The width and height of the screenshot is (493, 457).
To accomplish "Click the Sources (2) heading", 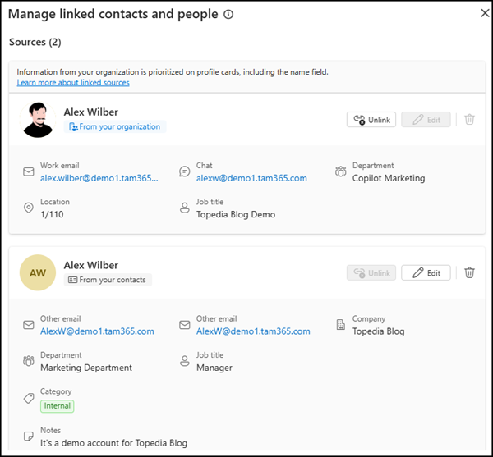I will coord(35,42).
